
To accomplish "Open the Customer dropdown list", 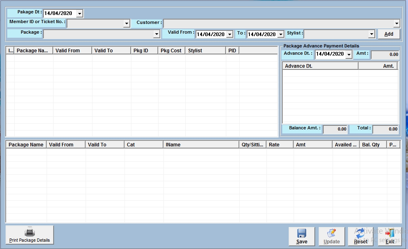I will (x=397, y=24).
